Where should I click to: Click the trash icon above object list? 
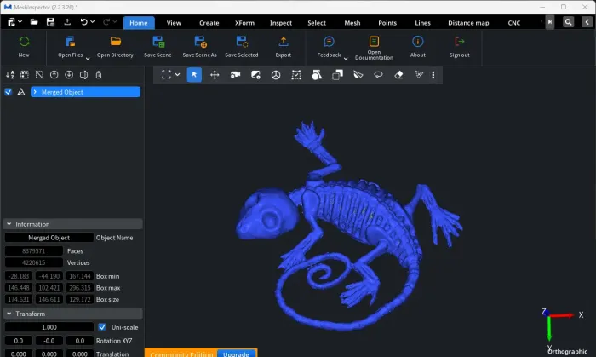99,75
